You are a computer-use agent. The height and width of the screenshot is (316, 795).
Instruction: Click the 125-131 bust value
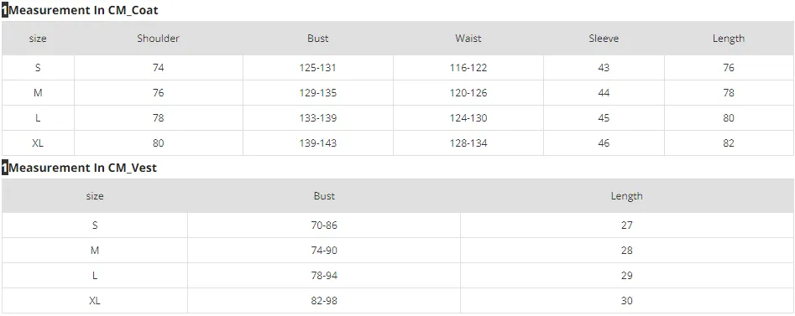tap(318, 68)
